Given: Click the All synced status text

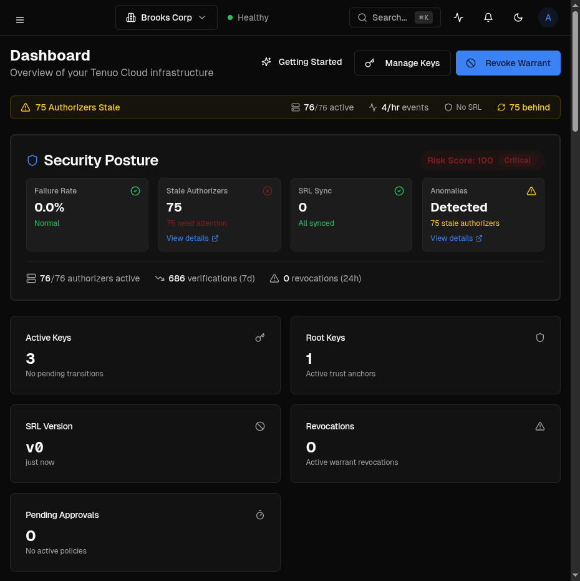Looking at the screenshot, I should tap(316, 223).
